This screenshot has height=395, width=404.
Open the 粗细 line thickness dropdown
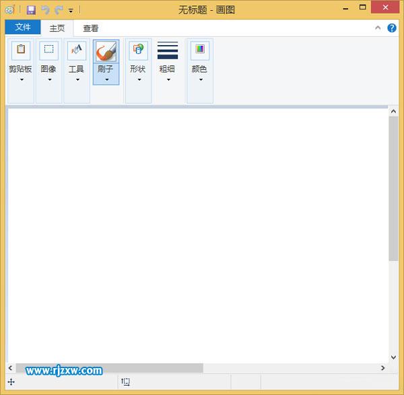[x=167, y=61]
